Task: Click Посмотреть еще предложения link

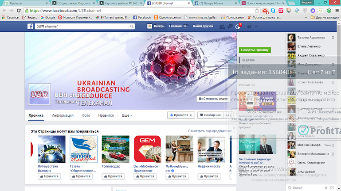Action: point(210,131)
